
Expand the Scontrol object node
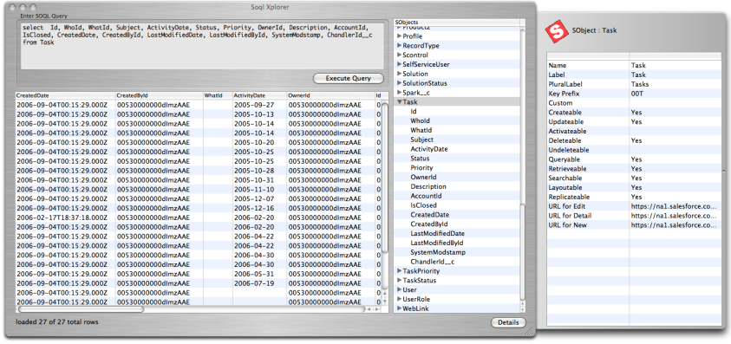399,55
